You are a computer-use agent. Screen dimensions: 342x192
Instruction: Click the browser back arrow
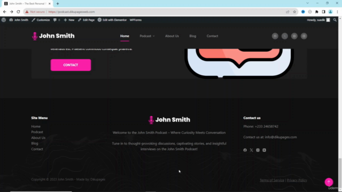tap(5, 12)
